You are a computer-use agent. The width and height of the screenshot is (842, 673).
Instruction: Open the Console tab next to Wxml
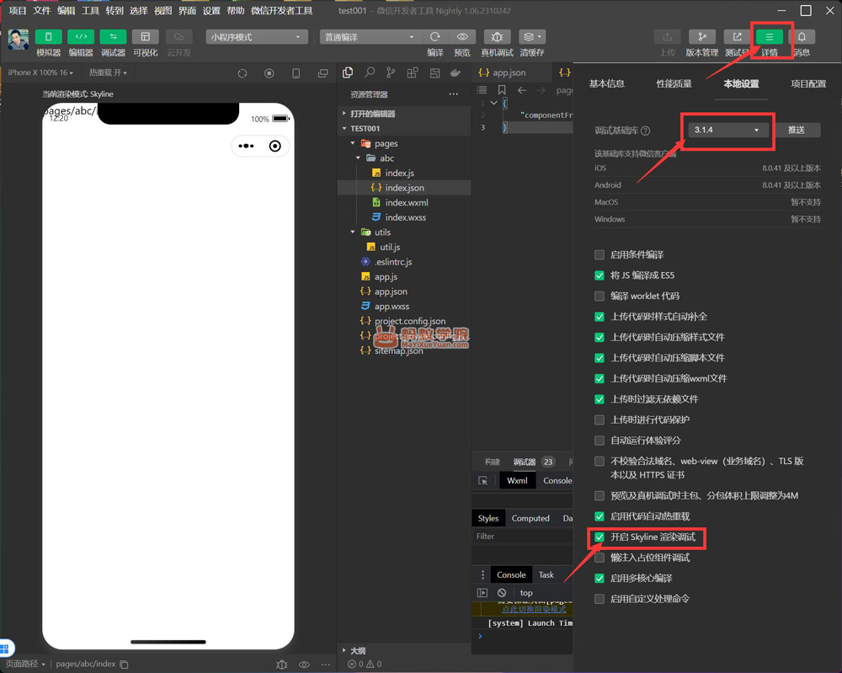(x=557, y=481)
